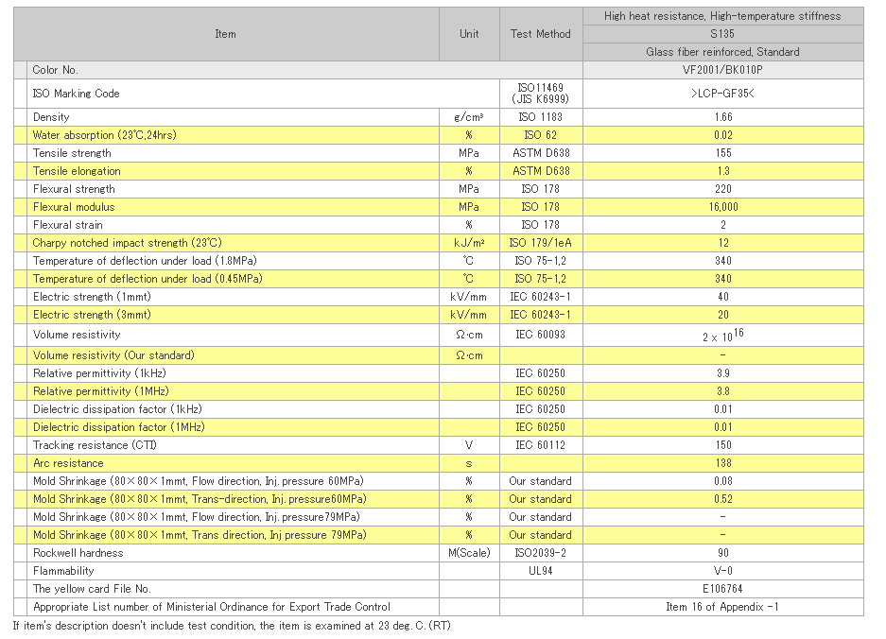Click the 'Test Method' column header
This screenshot has width=886, height=639.
(540, 34)
